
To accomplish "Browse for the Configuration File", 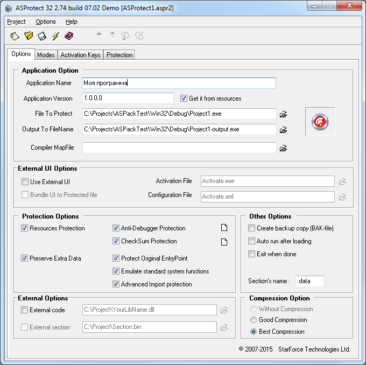I will [342, 197].
